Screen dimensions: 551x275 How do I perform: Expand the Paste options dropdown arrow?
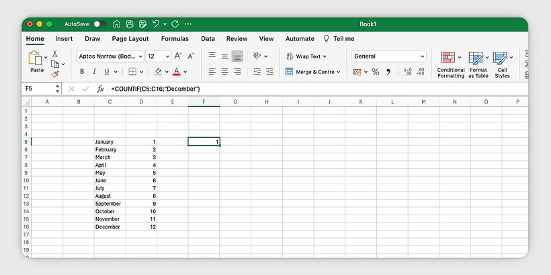coord(46,57)
